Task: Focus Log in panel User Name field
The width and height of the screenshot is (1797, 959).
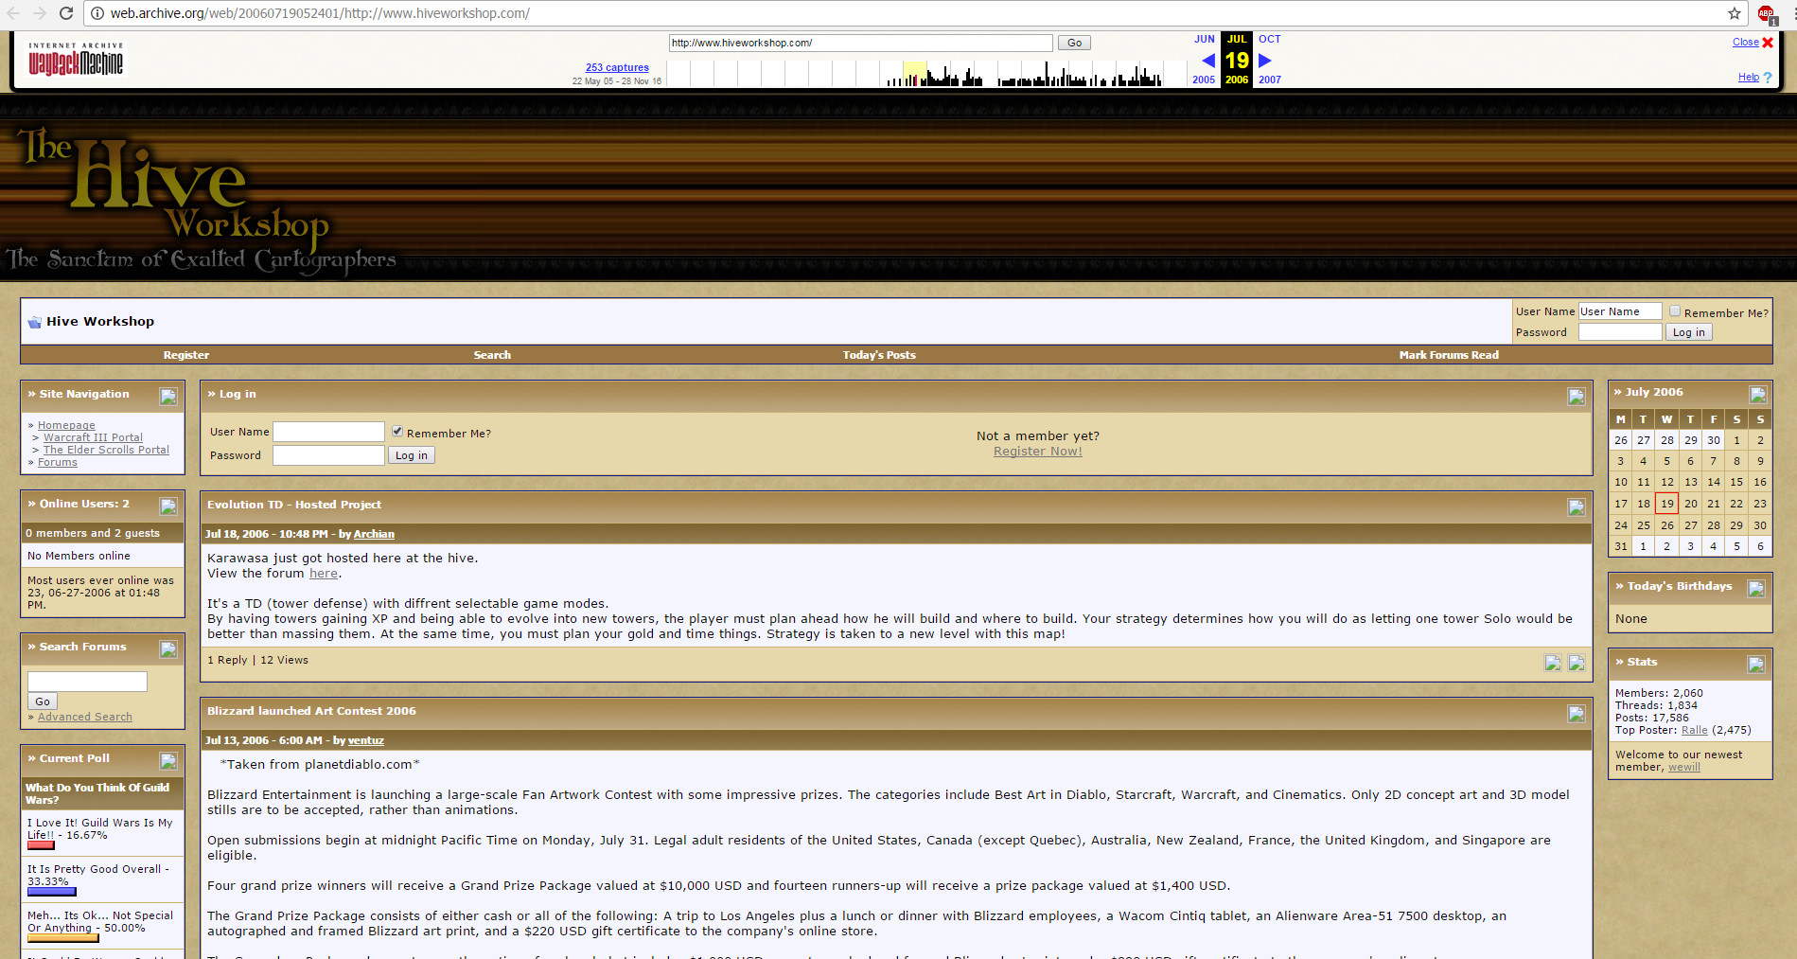Action: (328, 432)
